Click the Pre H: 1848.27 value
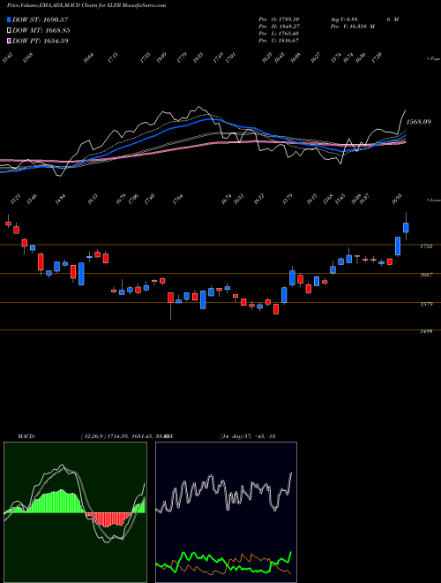 tap(279, 26)
